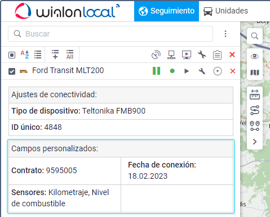Toggle the select-all units checkbox

[12, 55]
